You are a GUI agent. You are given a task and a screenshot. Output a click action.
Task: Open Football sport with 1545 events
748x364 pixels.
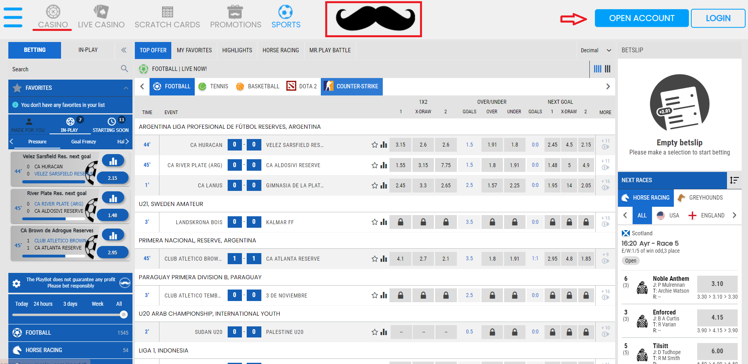point(70,333)
